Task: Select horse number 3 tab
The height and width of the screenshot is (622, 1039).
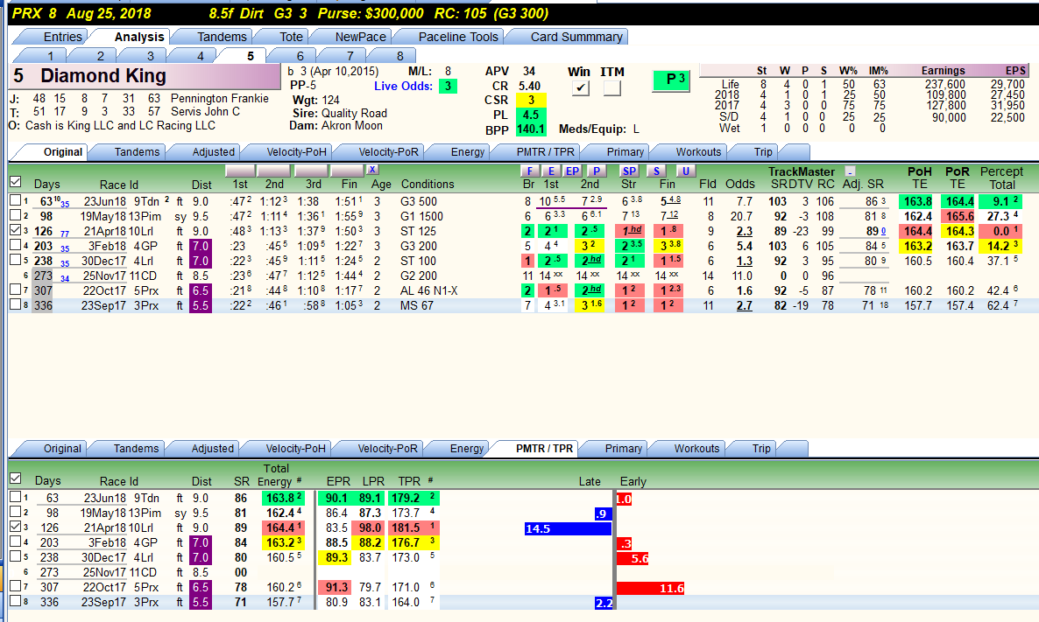Action: point(151,56)
